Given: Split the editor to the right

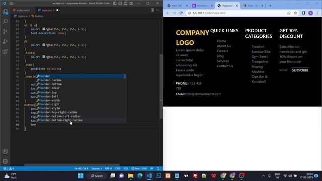Looking at the screenshot, I should pyautogui.click(x=152, y=10).
